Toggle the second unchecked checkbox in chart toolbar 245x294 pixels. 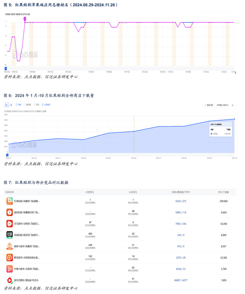(25, 105)
